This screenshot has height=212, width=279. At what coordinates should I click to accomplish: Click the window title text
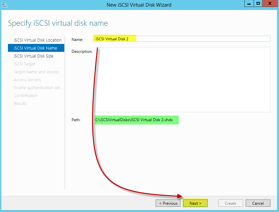[x=139, y=5]
